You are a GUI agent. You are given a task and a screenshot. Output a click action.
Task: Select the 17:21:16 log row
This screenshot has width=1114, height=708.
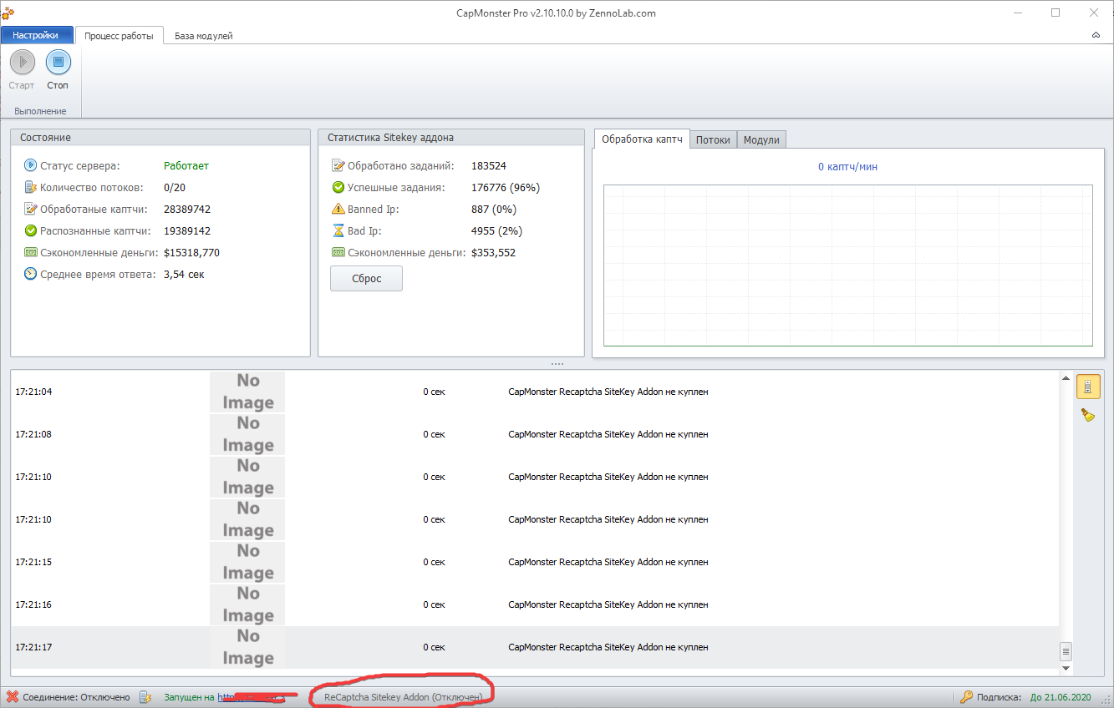(x=535, y=604)
